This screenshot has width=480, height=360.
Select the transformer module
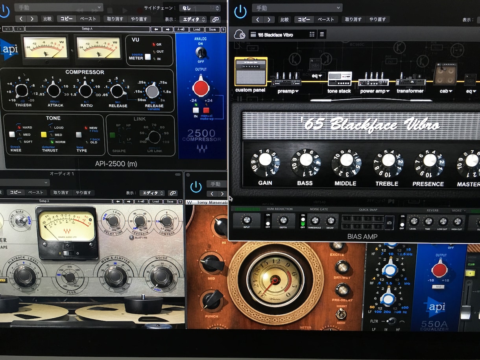410,79
